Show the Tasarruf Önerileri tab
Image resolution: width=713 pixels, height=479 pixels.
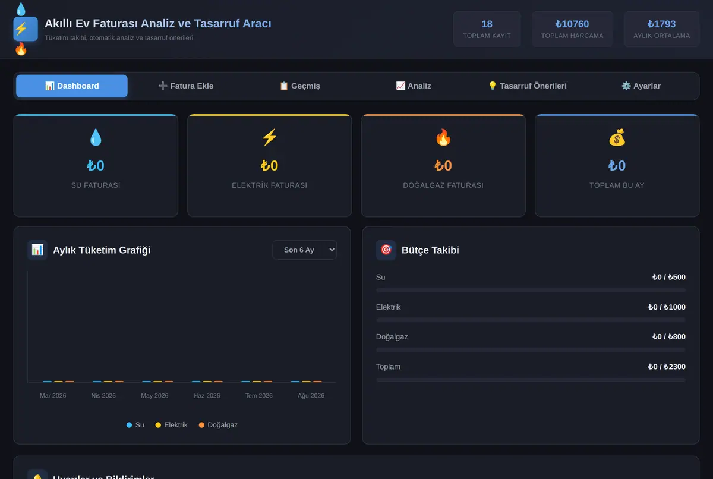527,86
